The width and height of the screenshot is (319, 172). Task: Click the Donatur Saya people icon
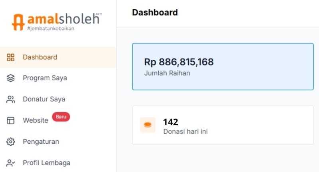click(11, 99)
